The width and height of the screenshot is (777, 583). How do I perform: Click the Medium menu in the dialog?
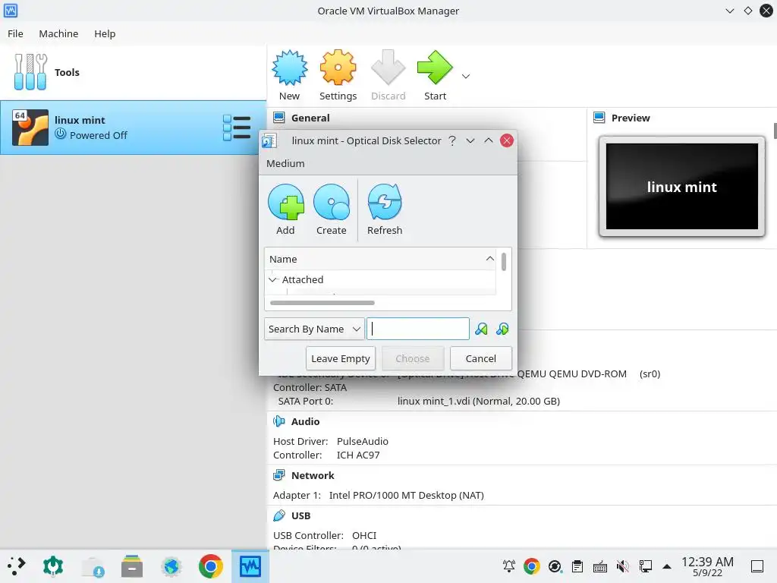point(285,164)
